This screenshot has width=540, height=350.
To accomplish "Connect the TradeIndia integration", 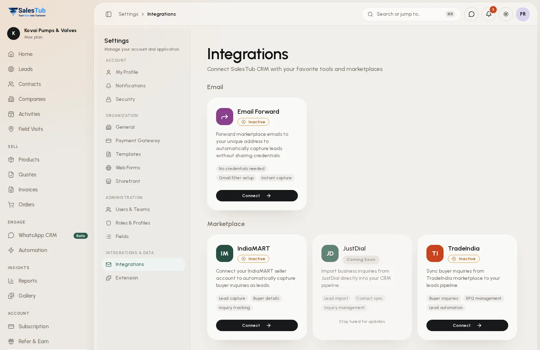I will (x=467, y=325).
